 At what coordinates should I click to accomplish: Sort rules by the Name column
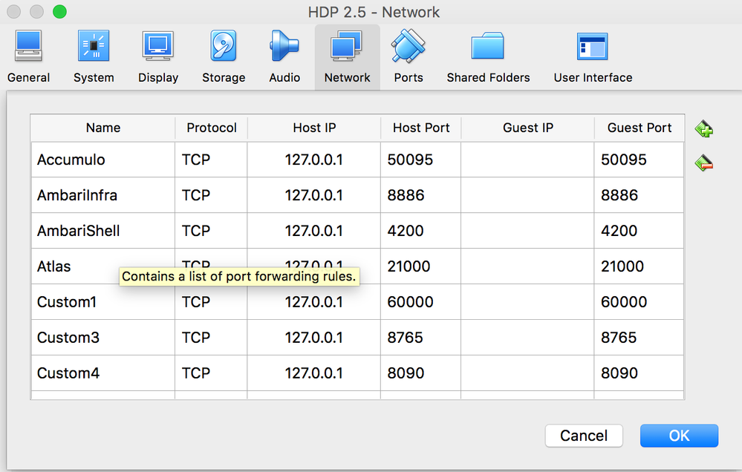coord(103,128)
